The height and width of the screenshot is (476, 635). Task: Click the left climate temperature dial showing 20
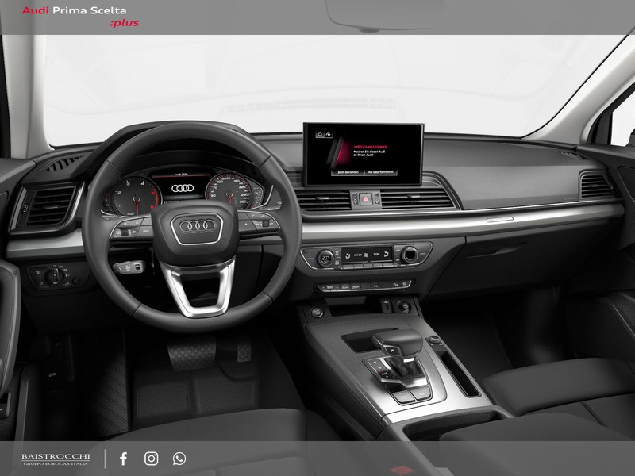[325, 259]
